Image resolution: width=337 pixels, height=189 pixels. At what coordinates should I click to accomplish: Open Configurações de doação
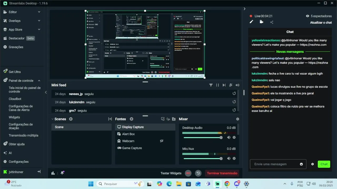pos(21,126)
